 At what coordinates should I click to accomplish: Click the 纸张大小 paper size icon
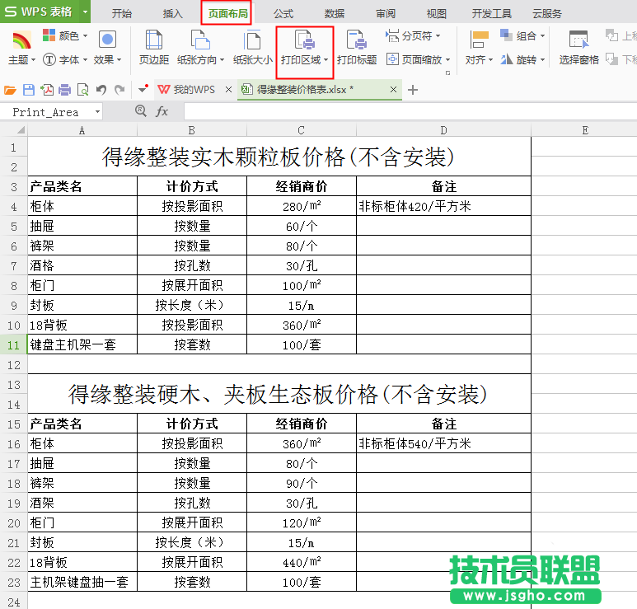pos(252,40)
